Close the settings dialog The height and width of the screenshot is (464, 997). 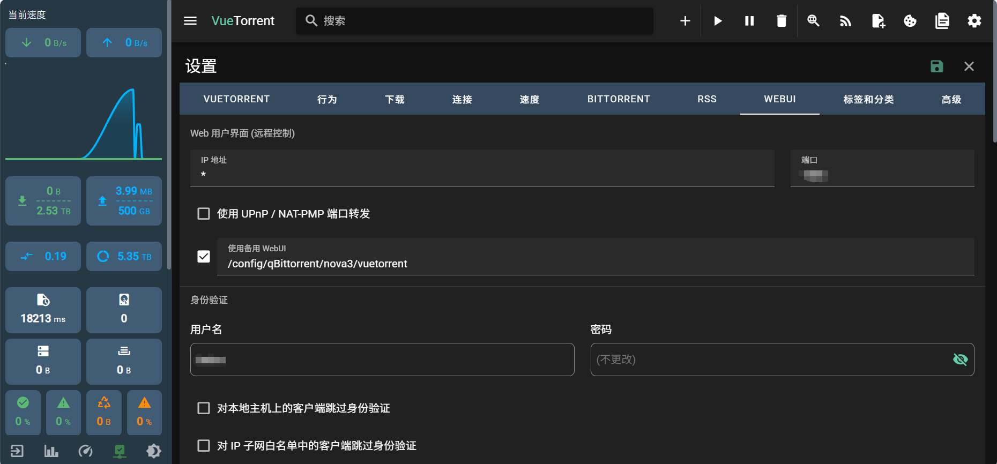(x=969, y=66)
